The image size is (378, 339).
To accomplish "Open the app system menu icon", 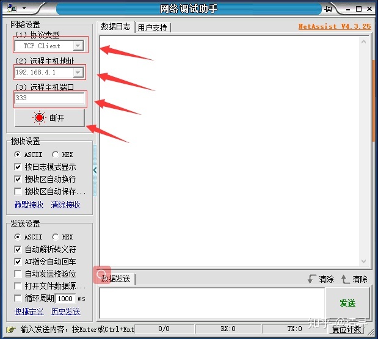I will click(12, 9).
